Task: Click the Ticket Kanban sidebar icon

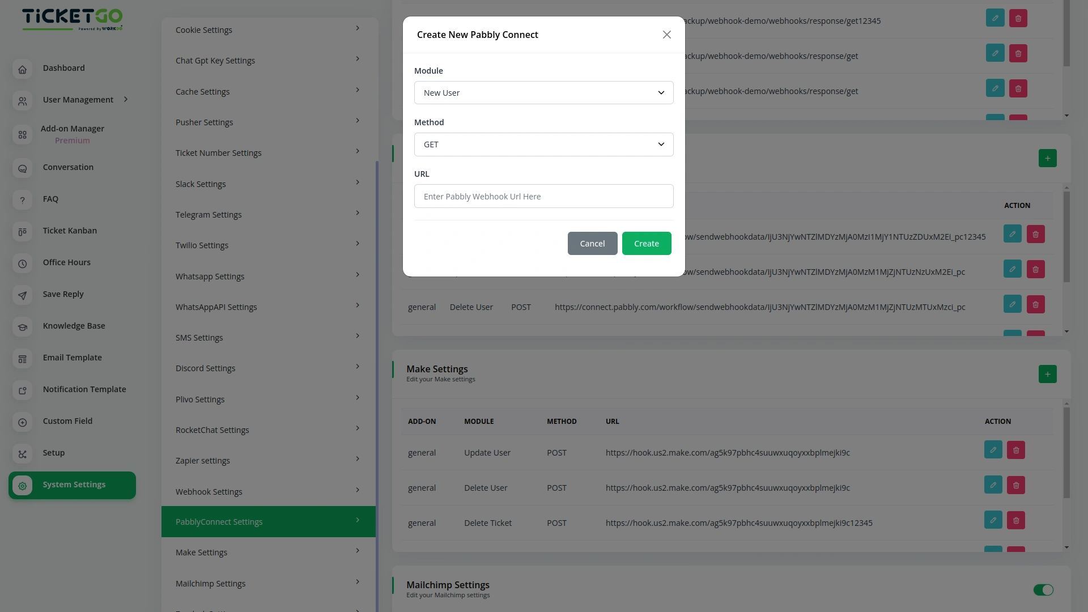Action: pos(22,232)
